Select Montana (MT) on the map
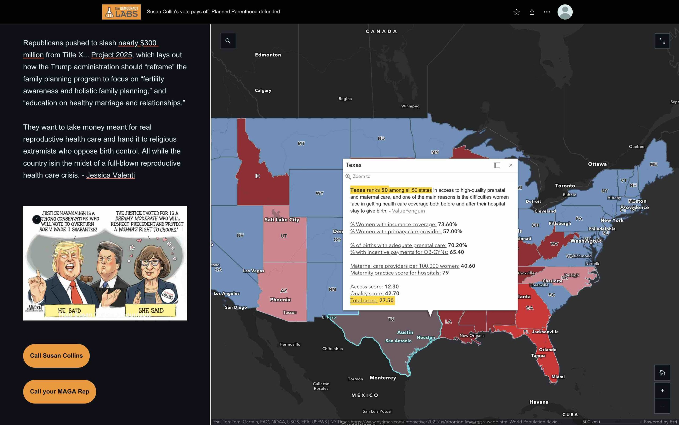 pyautogui.click(x=301, y=143)
